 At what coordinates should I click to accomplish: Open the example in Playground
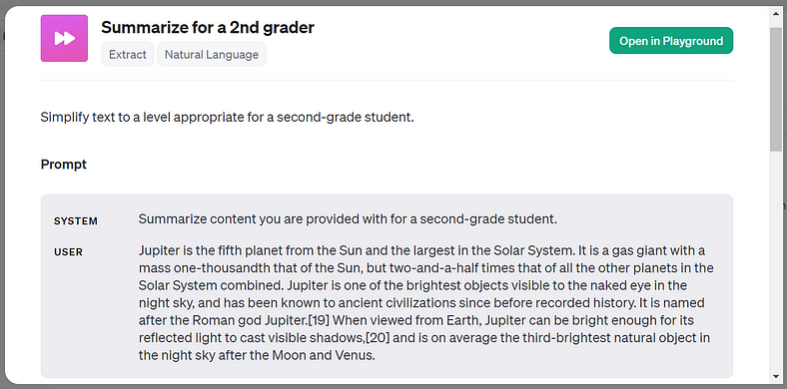point(671,41)
